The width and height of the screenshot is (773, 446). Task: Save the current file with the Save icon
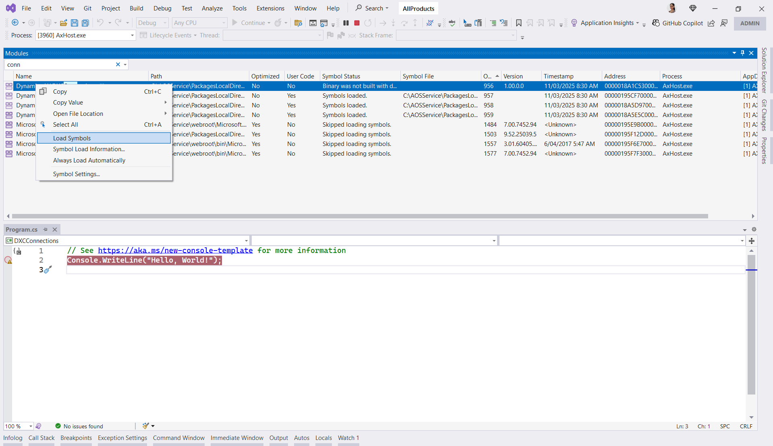(x=75, y=23)
